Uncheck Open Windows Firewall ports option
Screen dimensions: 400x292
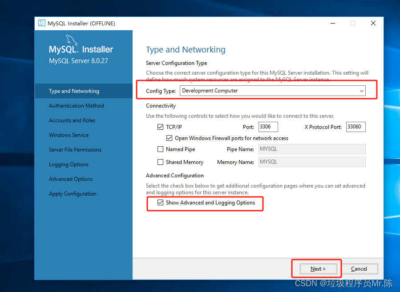tap(169, 138)
